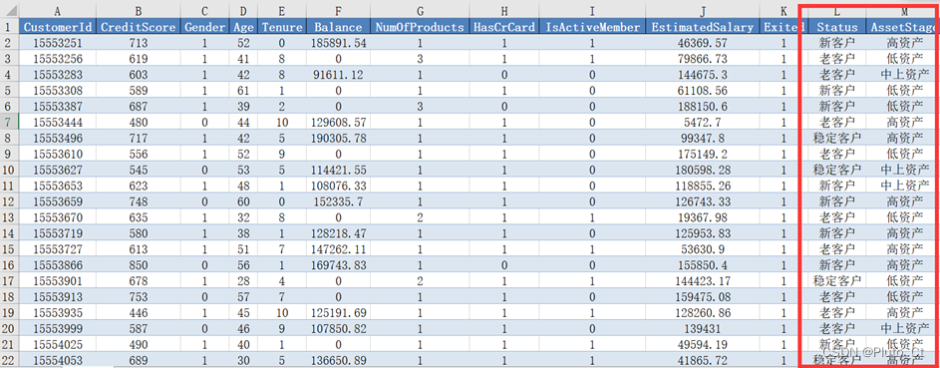Screen dimensions: 940x368
Task: Click balance value 190305.78
Action: [339, 138]
